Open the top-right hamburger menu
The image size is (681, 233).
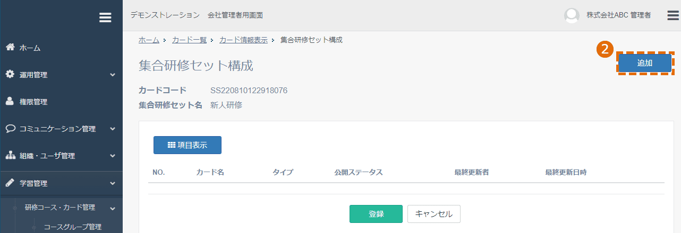tap(673, 15)
